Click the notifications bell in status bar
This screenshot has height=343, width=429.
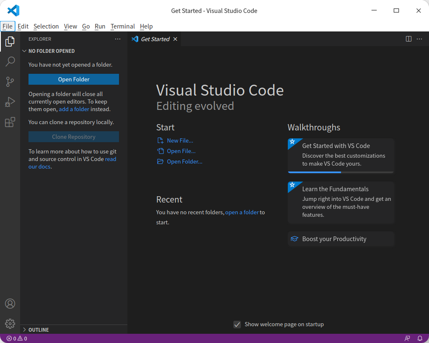click(420, 338)
